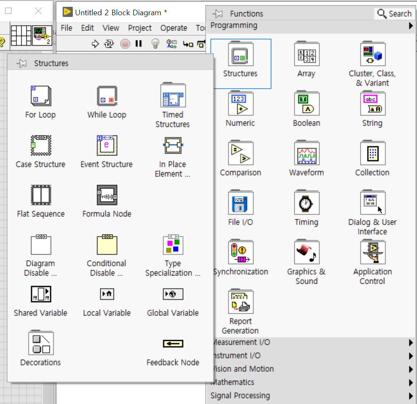The image size is (417, 404).
Task: Select the Conditional Disable structure
Action: click(x=107, y=244)
